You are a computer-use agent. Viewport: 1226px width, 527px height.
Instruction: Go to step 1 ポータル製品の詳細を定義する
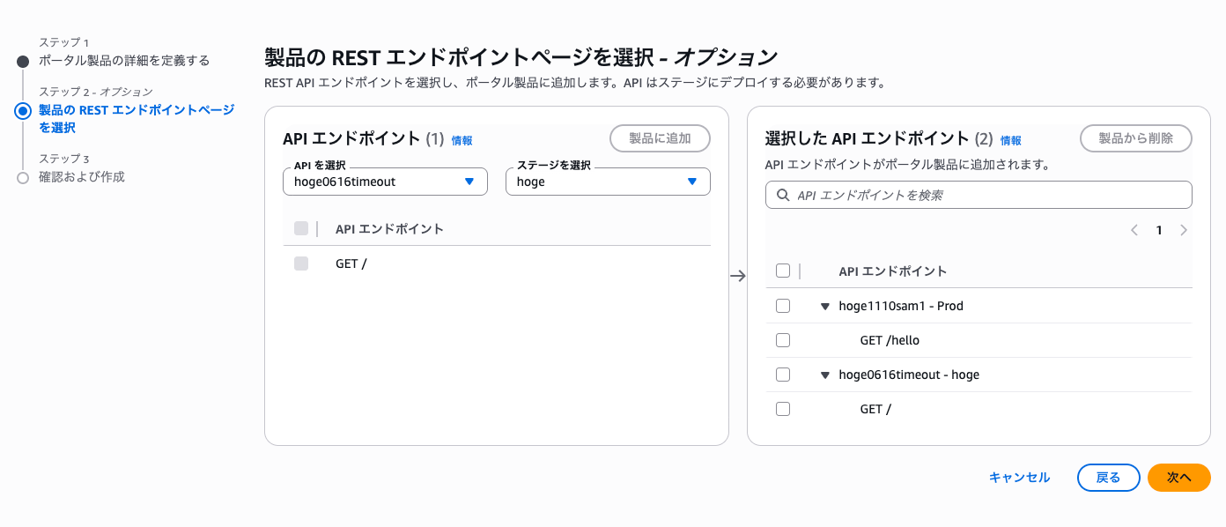click(124, 61)
